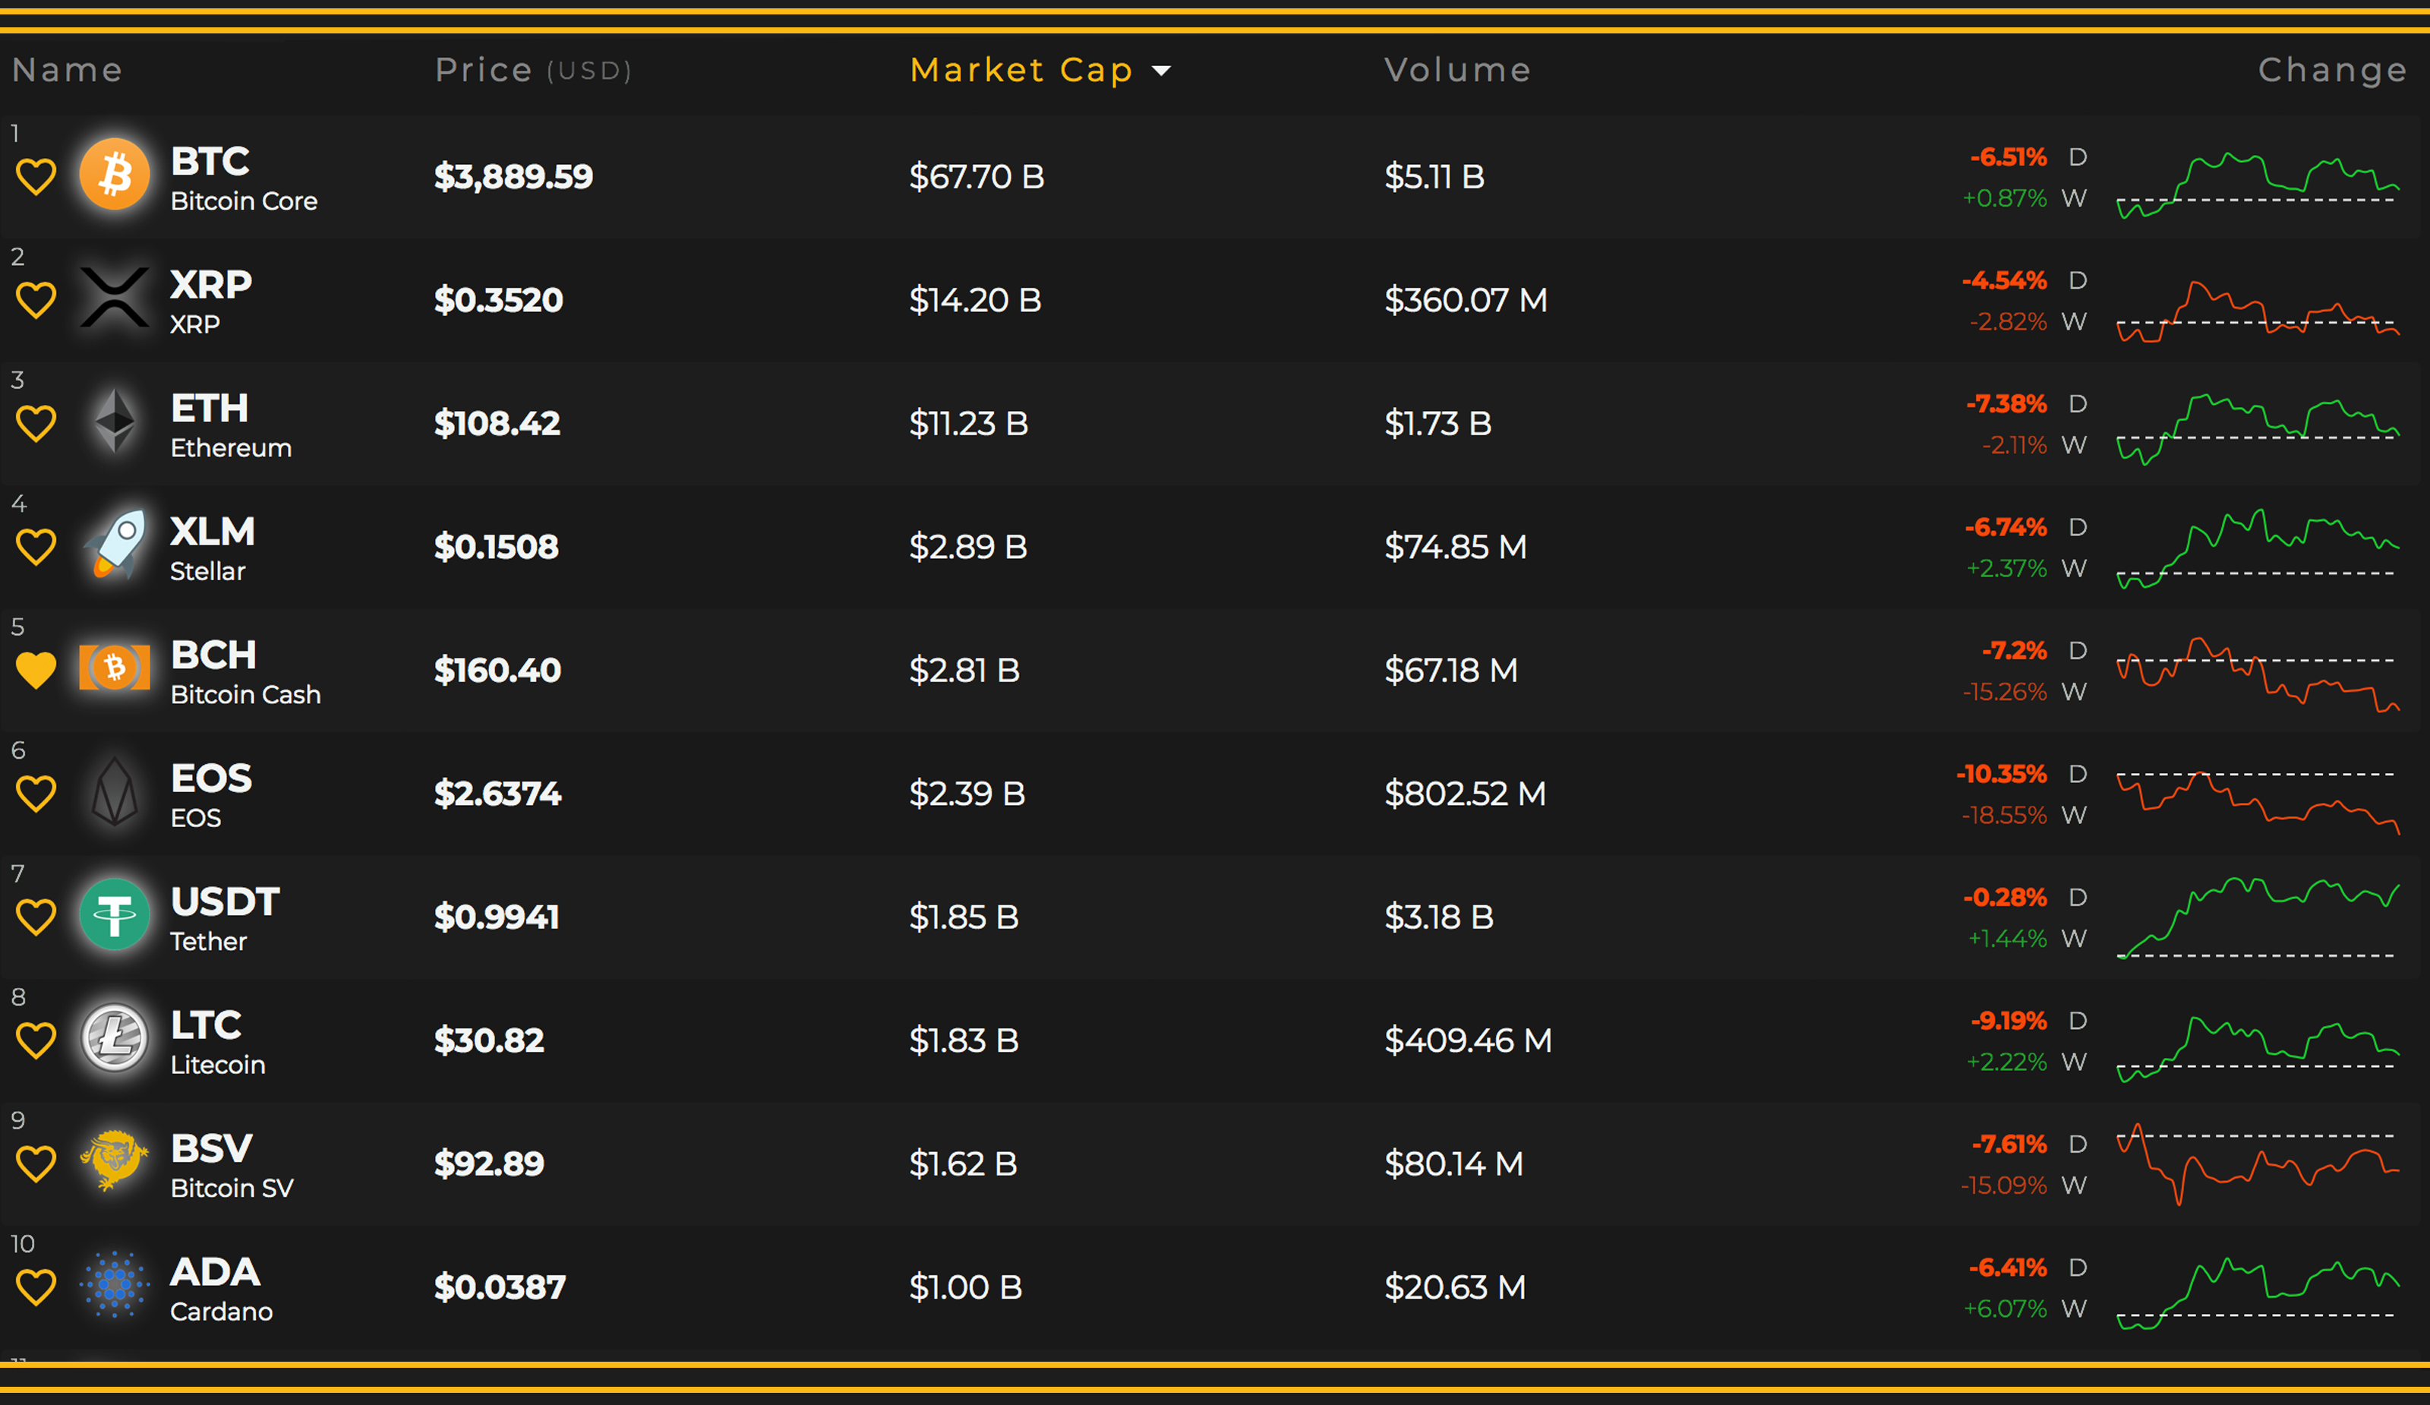Favorite BTC using its heart icon
2430x1405 pixels.
[x=36, y=178]
